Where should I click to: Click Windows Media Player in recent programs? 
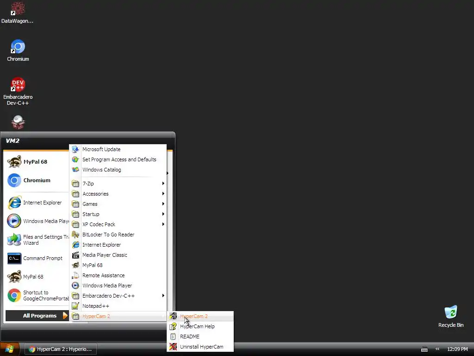point(36,221)
